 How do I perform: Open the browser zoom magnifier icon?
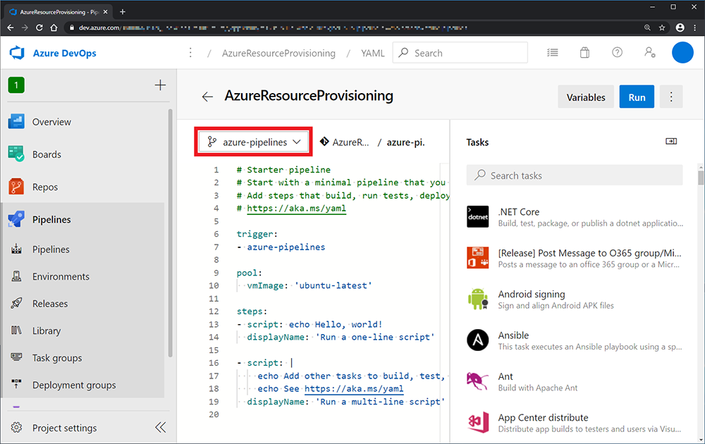click(647, 27)
